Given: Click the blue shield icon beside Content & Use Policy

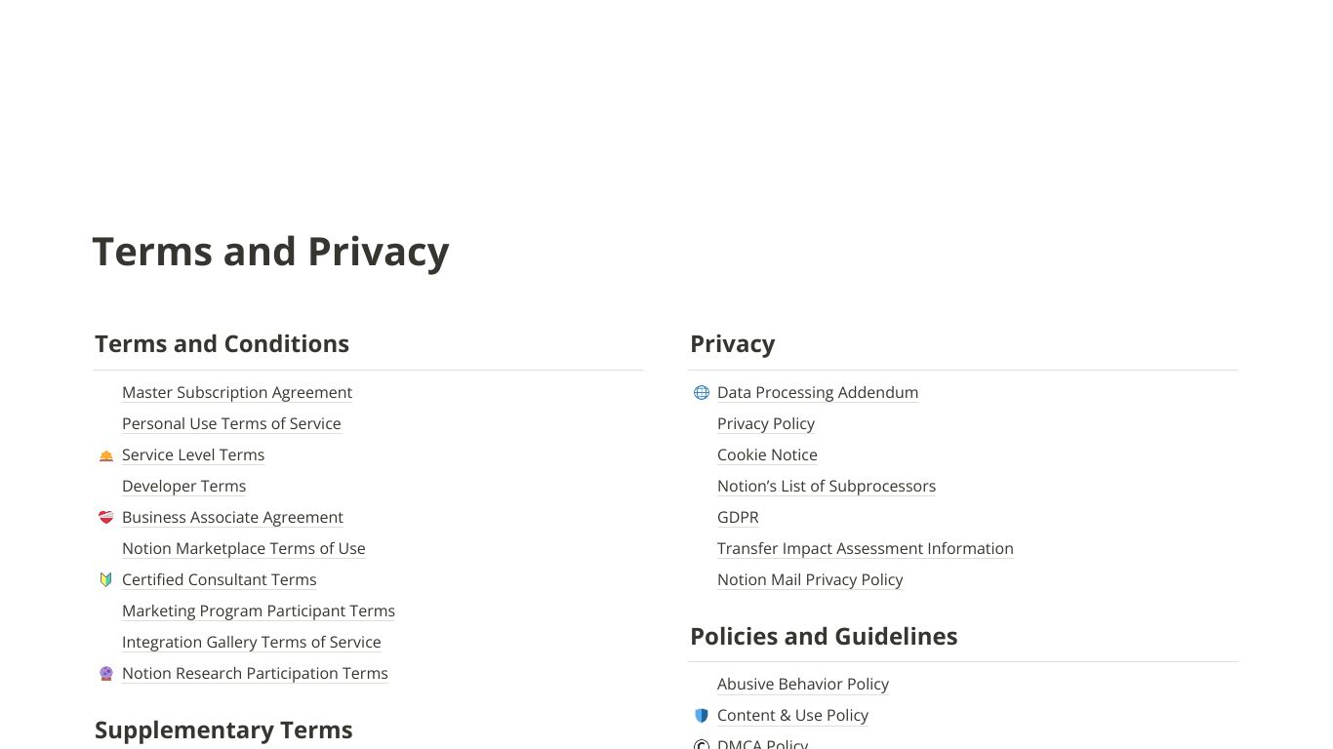Looking at the screenshot, I should pyautogui.click(x=702, y=716).
